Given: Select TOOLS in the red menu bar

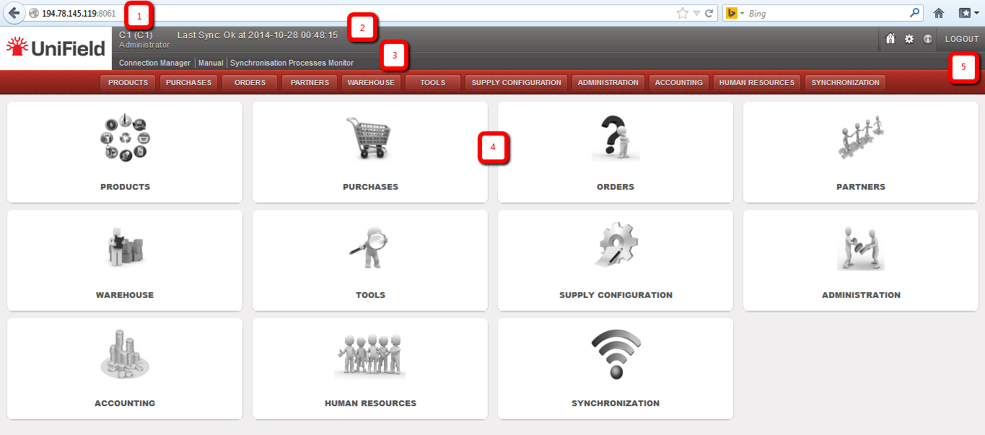Looking at the screenshot, I should tap(432, 82).
